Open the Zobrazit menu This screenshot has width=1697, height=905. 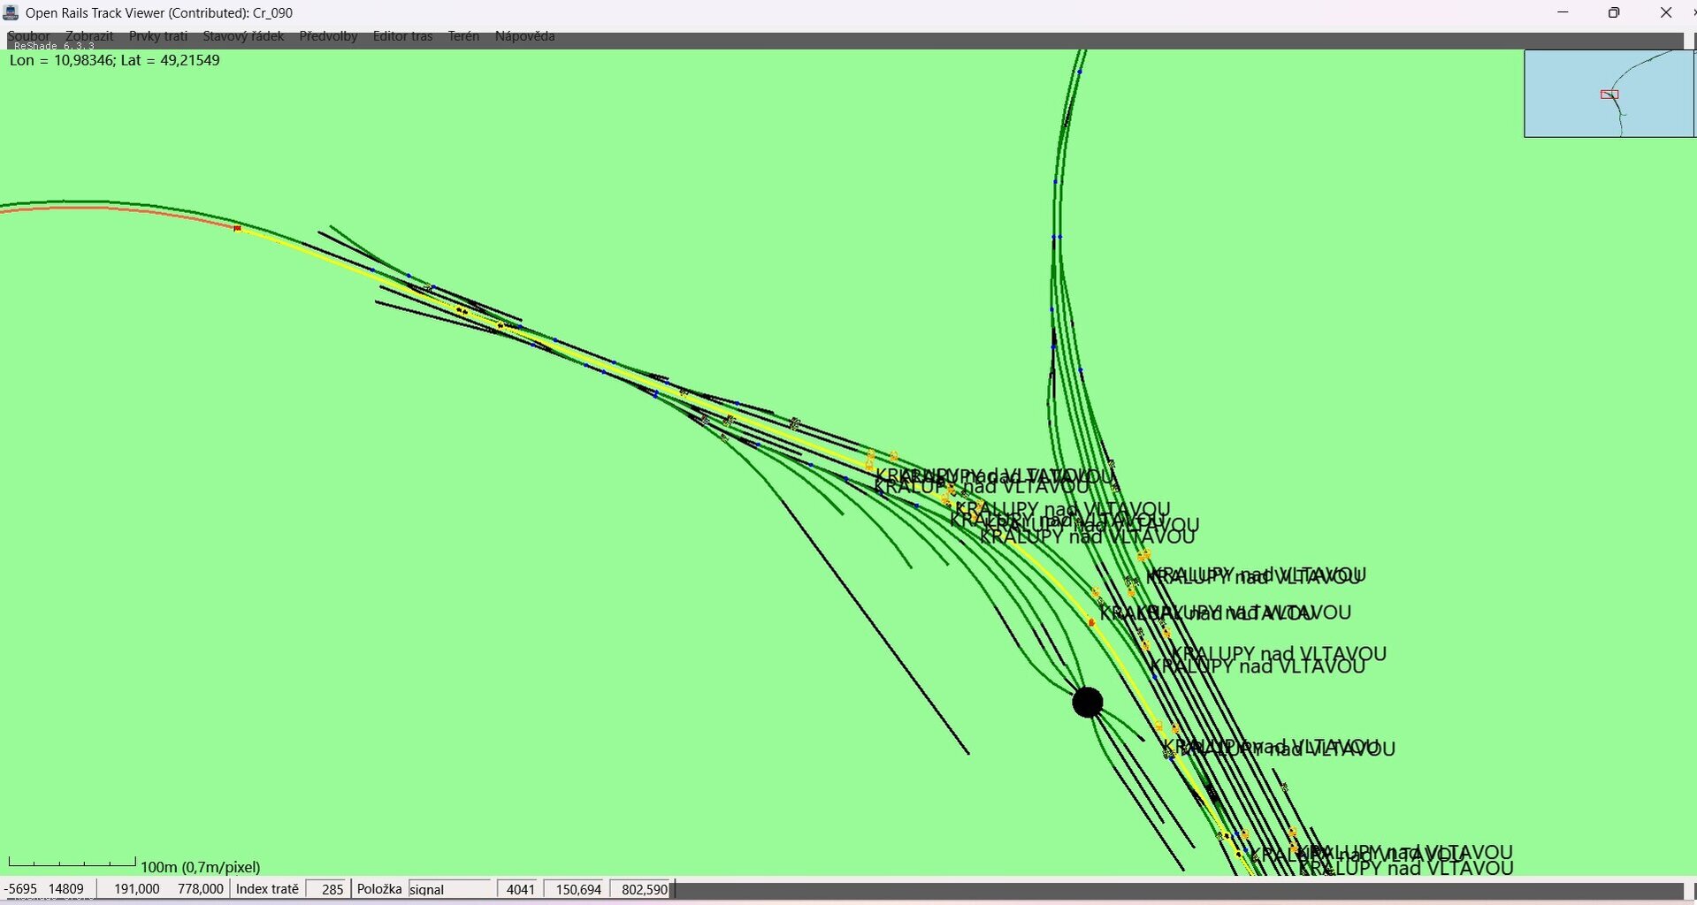[x=89, y=36]
